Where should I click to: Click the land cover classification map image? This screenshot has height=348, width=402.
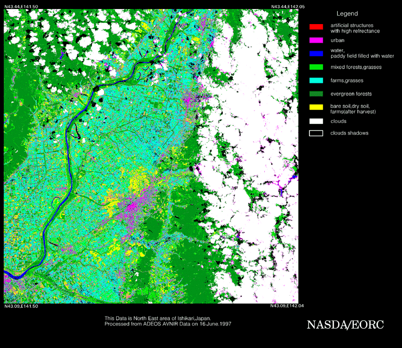(x=151, y=156)
